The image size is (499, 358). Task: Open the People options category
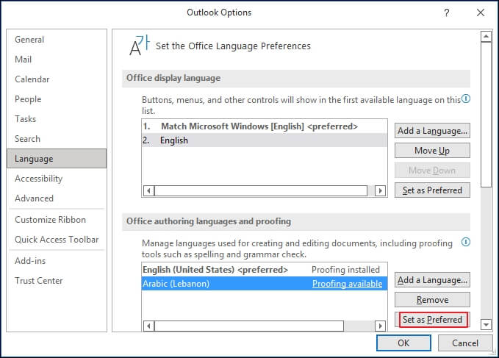[57, 99]
